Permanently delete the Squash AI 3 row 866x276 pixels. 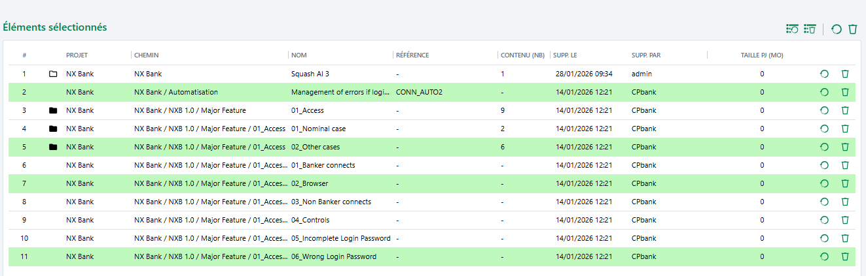845,74
